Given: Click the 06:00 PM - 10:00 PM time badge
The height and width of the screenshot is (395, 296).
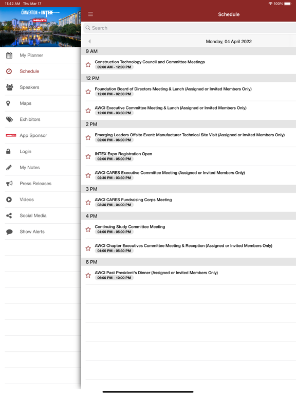Looking at the screenshot, I should 114,278.
